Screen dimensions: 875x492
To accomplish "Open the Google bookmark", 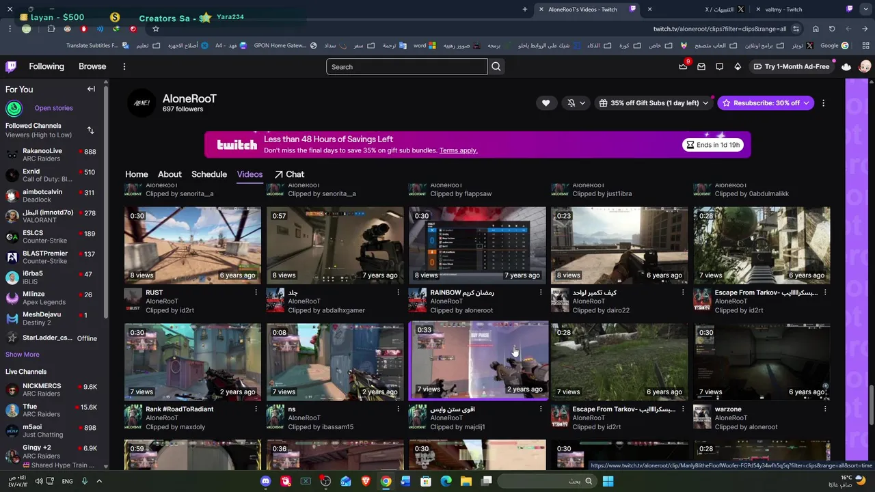I will point(834,46).
